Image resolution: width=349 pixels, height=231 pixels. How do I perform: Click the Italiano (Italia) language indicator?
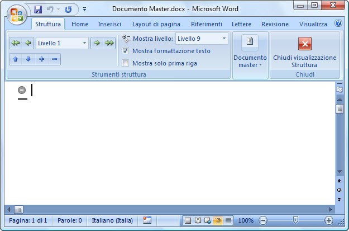[x=112, y=220]
